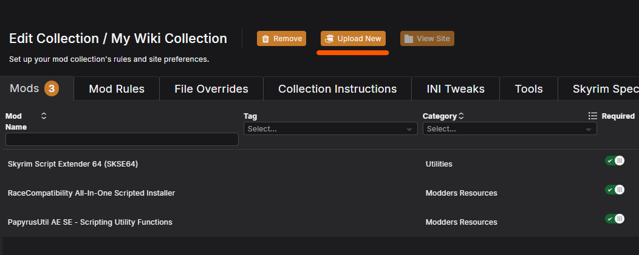This screenshot has height=255, width=639.
Task: Go to the Collection Instructions tab
Action: (337, 89)
